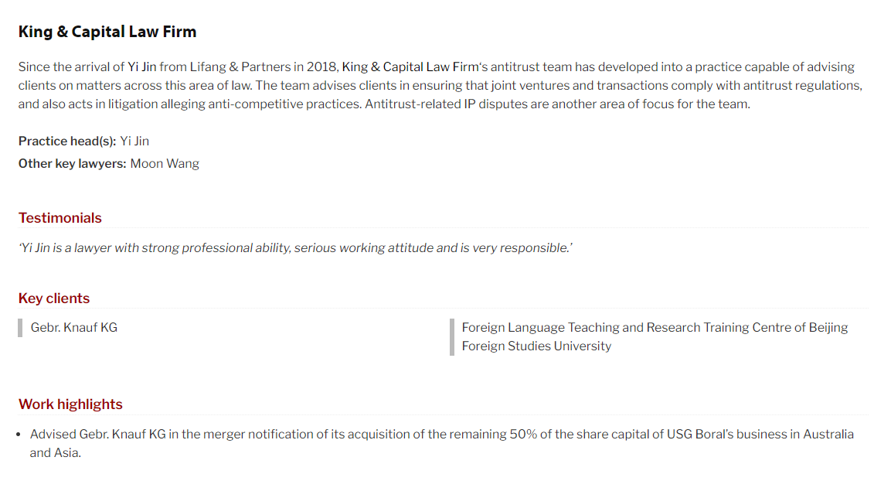This screenshot has height=498, width=874.
Task: Click the Key clients section heading
Action: (x=54, y=298)
